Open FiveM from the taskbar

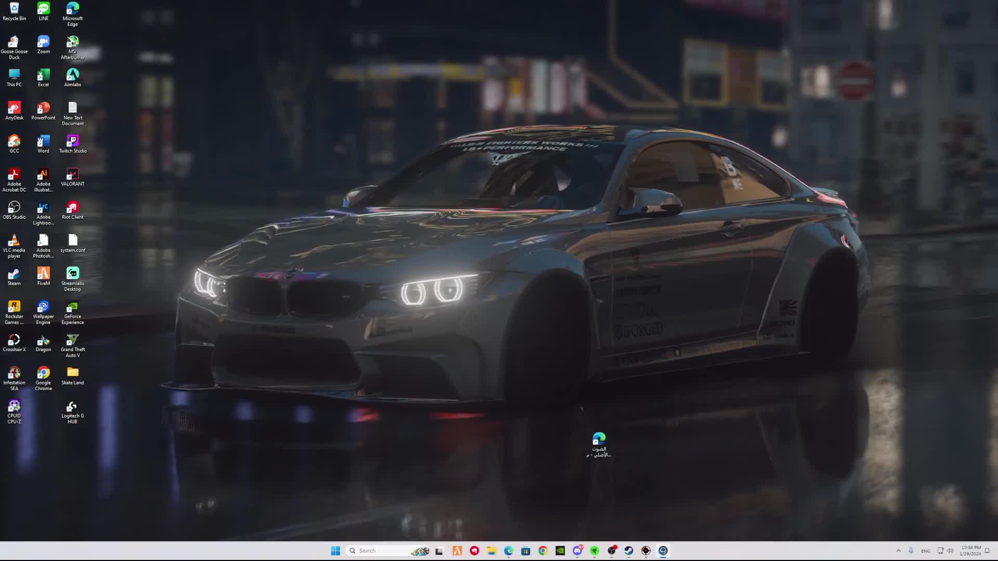point(457,551)
